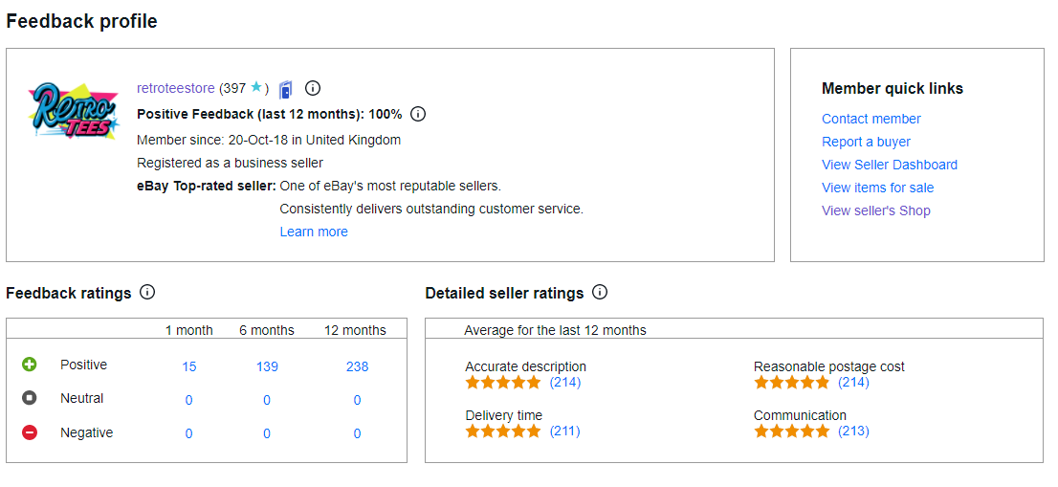Open the 139 positive ratings for 6 months

(267, 367)
